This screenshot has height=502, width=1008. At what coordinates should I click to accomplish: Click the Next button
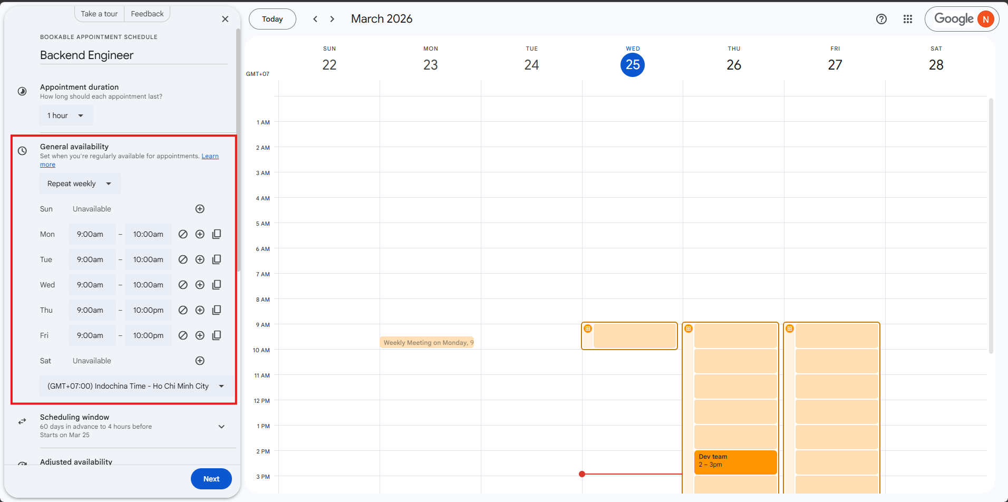click(x=211, y=479)
